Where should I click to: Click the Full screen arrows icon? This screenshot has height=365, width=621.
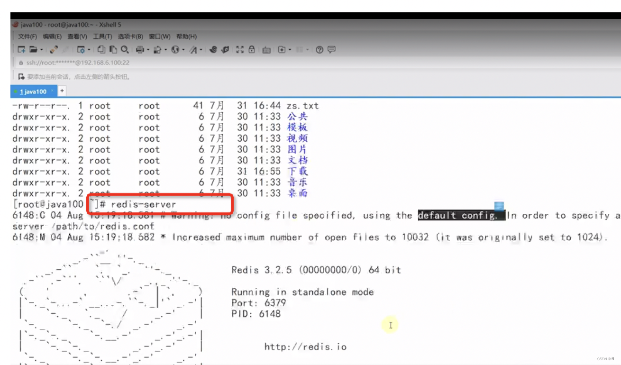tap(239, 49)
